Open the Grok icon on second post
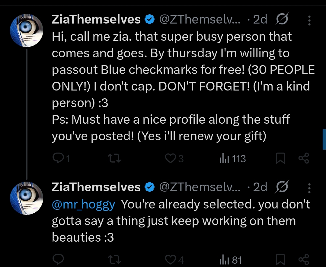Viewport: 326px width, 267px height. coord(282,187)
